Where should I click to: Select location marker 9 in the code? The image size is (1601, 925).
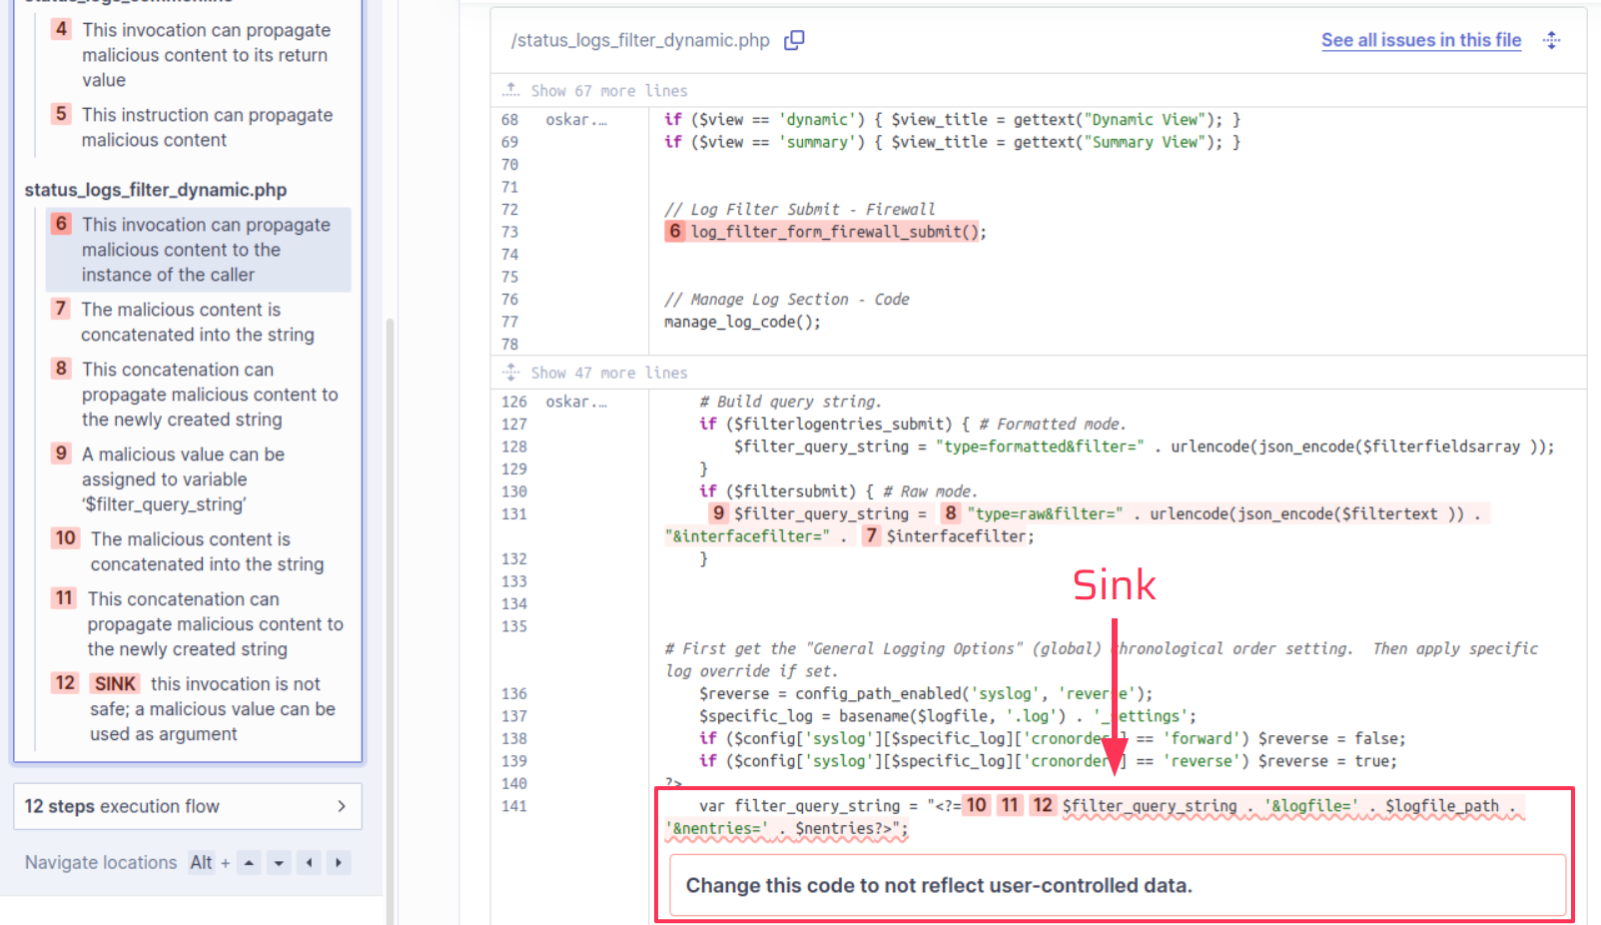718,513
